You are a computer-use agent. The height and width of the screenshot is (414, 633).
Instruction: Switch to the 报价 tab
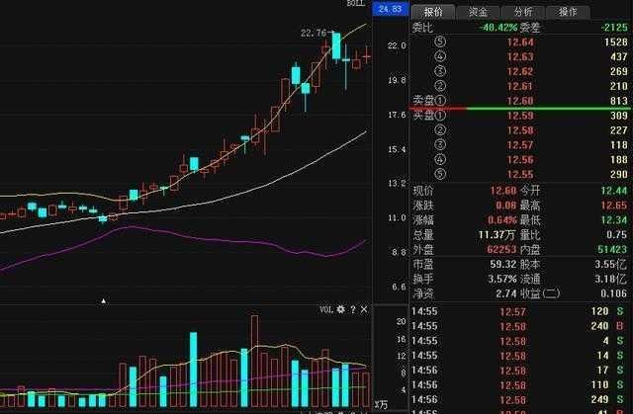pos(433,12)
